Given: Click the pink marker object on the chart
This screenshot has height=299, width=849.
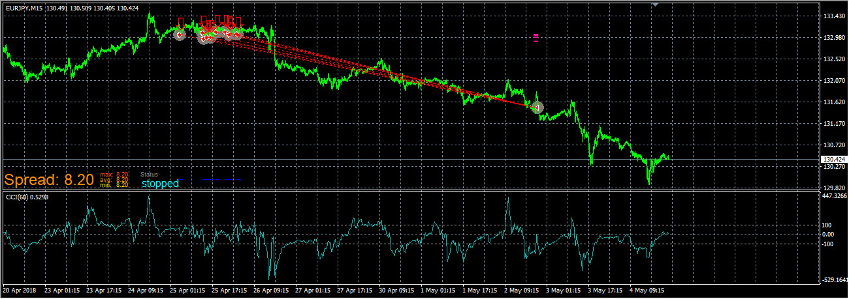Looking at the screenshot, I should pos(536,37).
